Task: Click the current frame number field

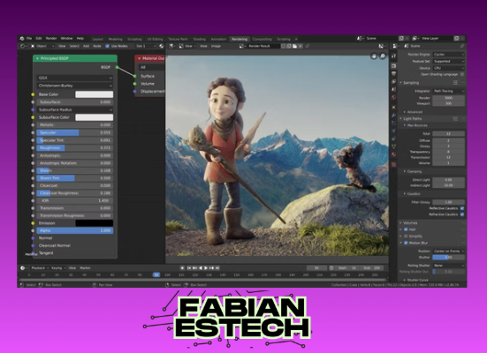Action: 316,268
